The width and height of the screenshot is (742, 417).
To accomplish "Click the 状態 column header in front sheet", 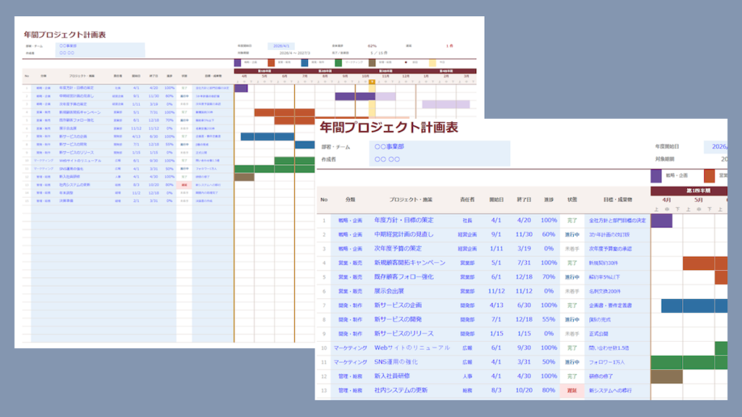I will coord(572,200).
